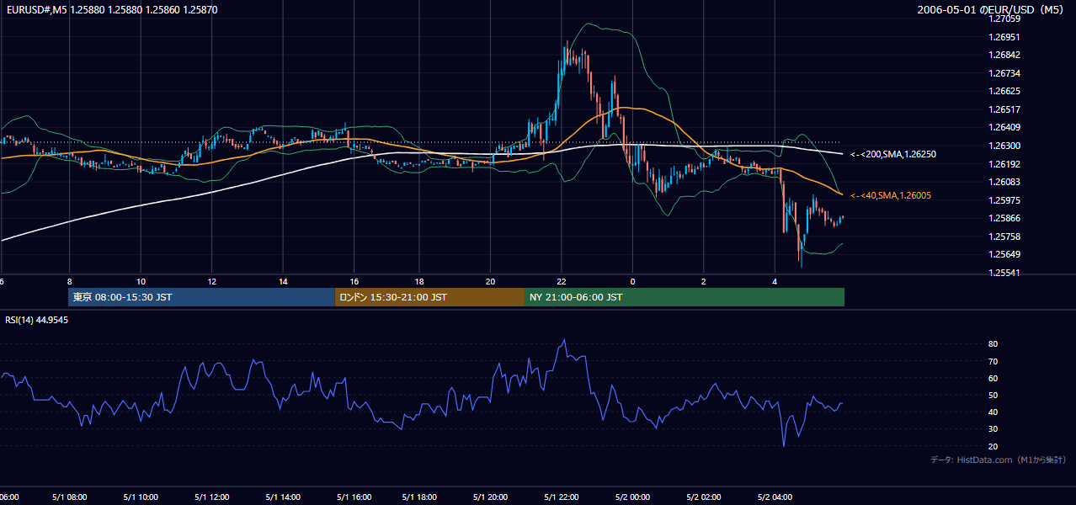
Task: Click the 5/2 02:00 time axis label
Action: pos(705,497)
